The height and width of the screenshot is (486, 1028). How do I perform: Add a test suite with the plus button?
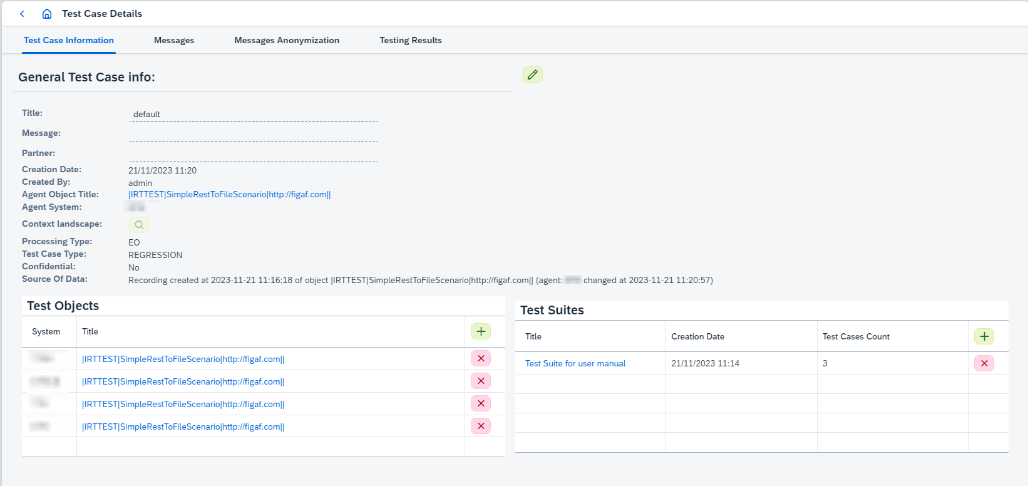(984, 336)
